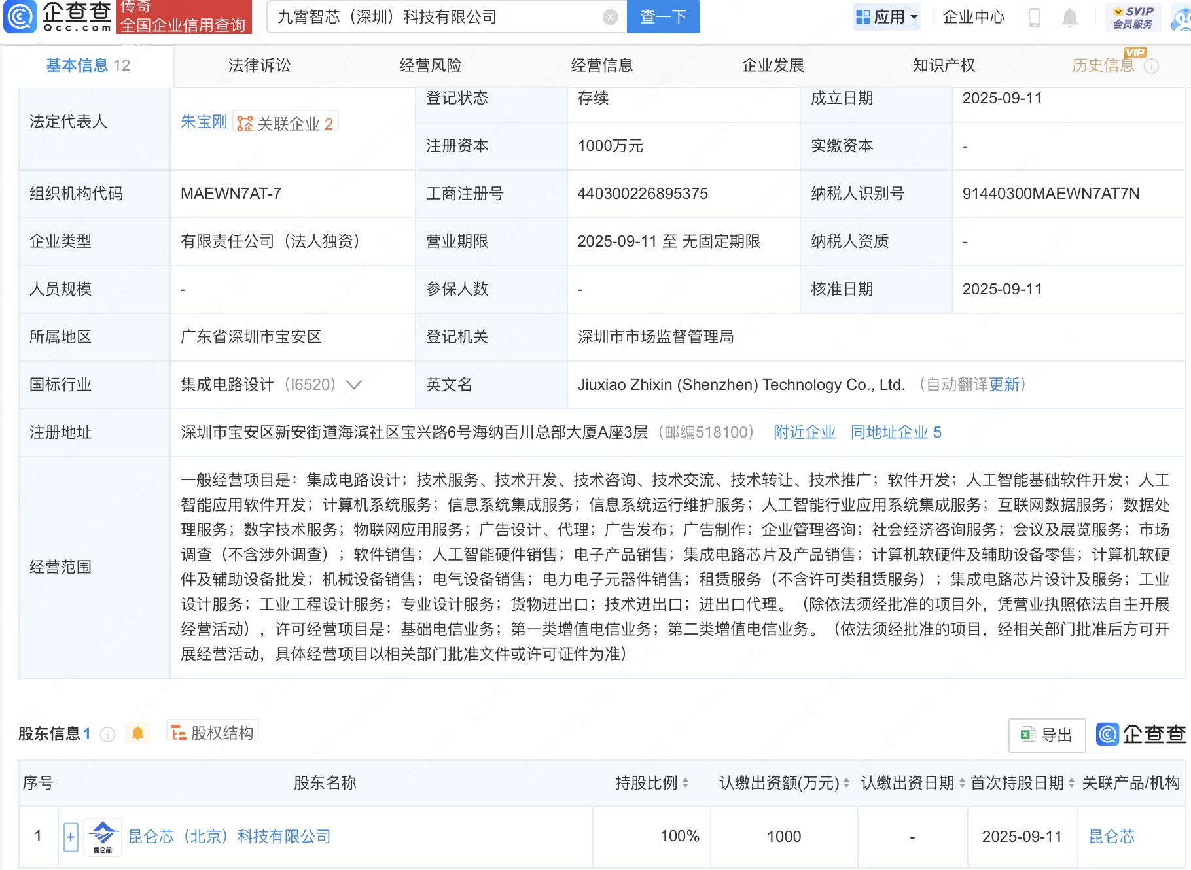
Task: Click the Qcc logo icon
Action: click(x=20, y=17)
